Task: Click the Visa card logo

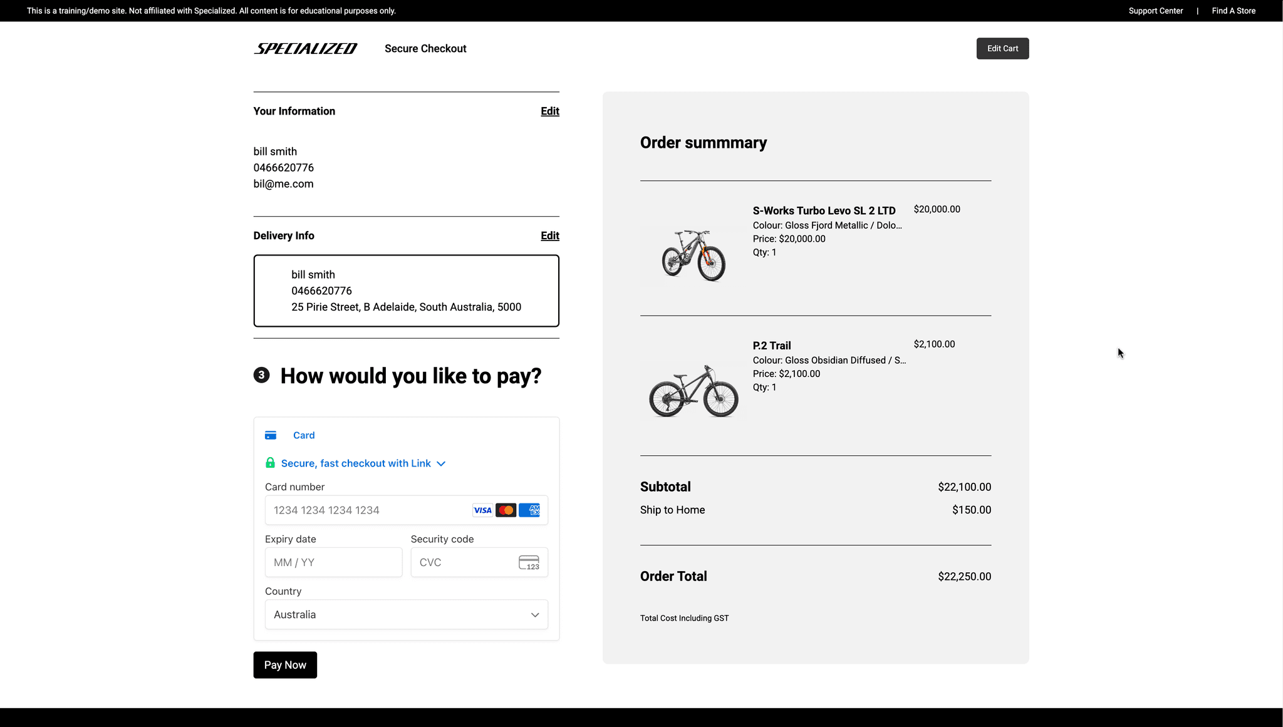Action: [x=482, y=510]
